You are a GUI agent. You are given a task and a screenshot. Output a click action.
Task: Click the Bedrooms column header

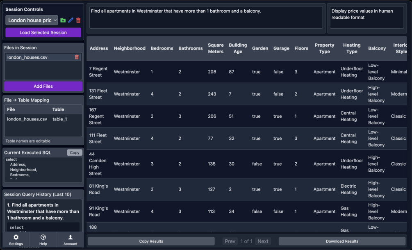[x=162, y=48]
